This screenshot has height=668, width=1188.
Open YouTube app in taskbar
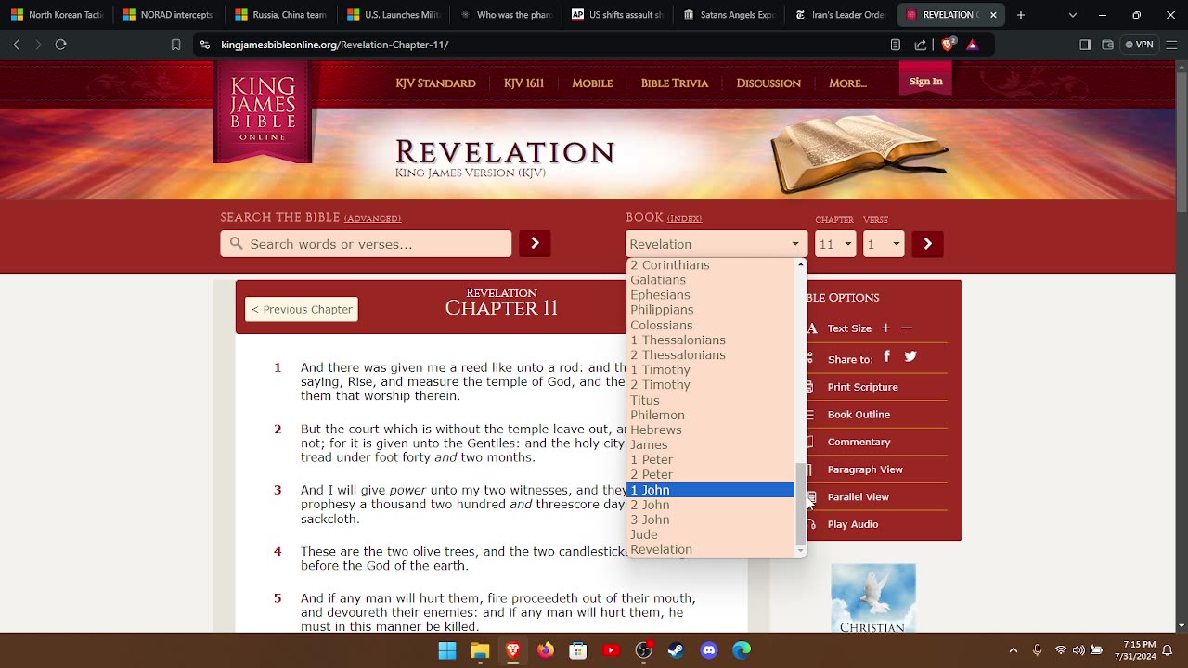[611, 650]
